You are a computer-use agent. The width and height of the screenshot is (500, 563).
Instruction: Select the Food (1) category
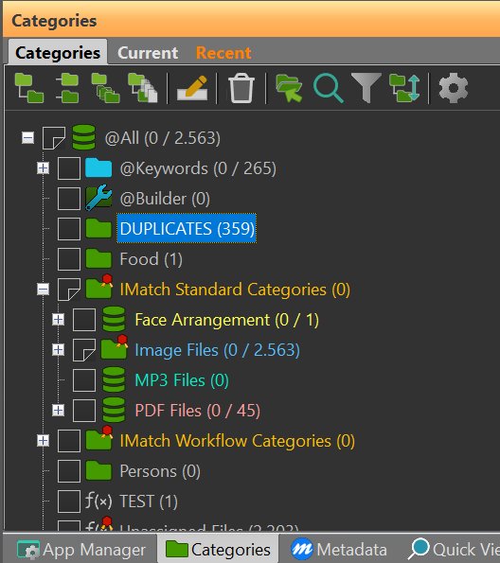(x=151, y=259)
